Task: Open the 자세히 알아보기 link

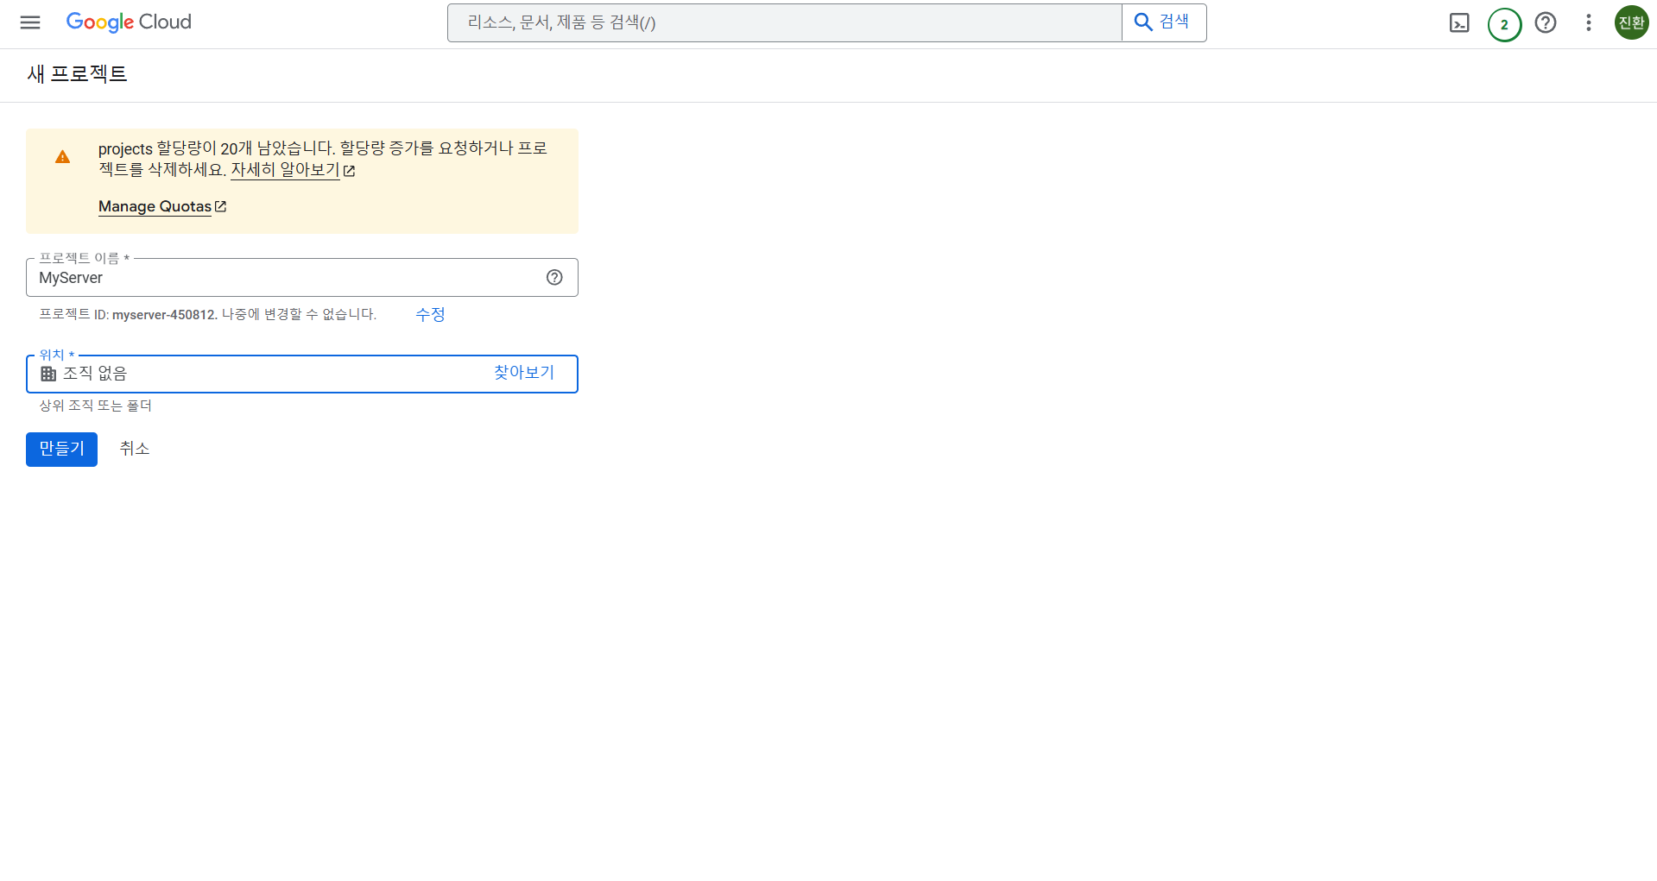Action: (x=286, y=170)
